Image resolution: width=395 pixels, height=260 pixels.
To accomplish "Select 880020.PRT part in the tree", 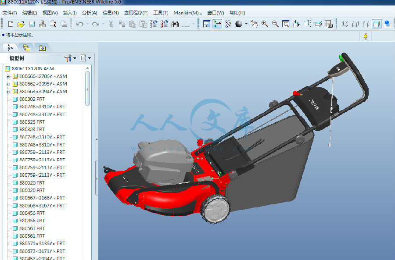I will coord(32,183).
